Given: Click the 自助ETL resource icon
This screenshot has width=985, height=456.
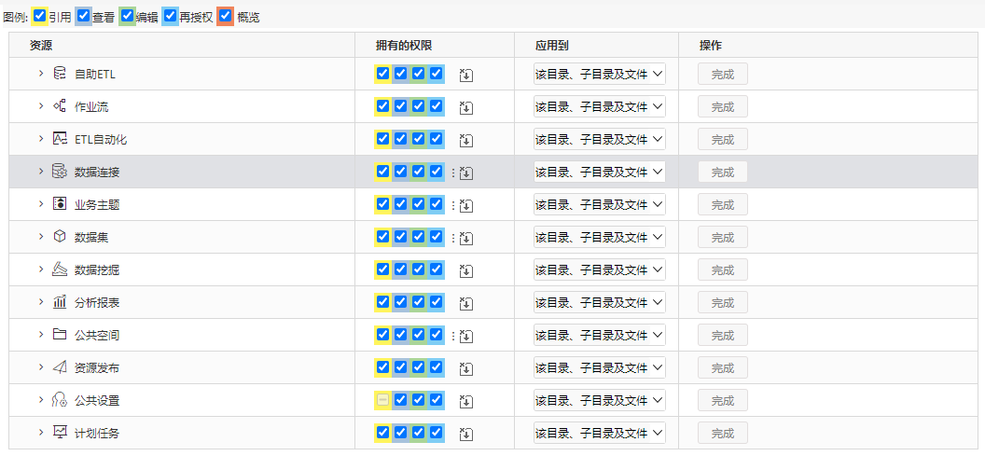Looking at the screenshot, I should pyautogui.click(x=60, y=74).
